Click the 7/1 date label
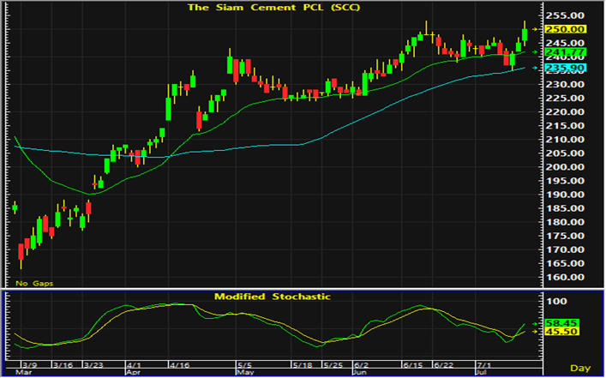The height and width of the screenshot is (378, 606). coord(483,365)
